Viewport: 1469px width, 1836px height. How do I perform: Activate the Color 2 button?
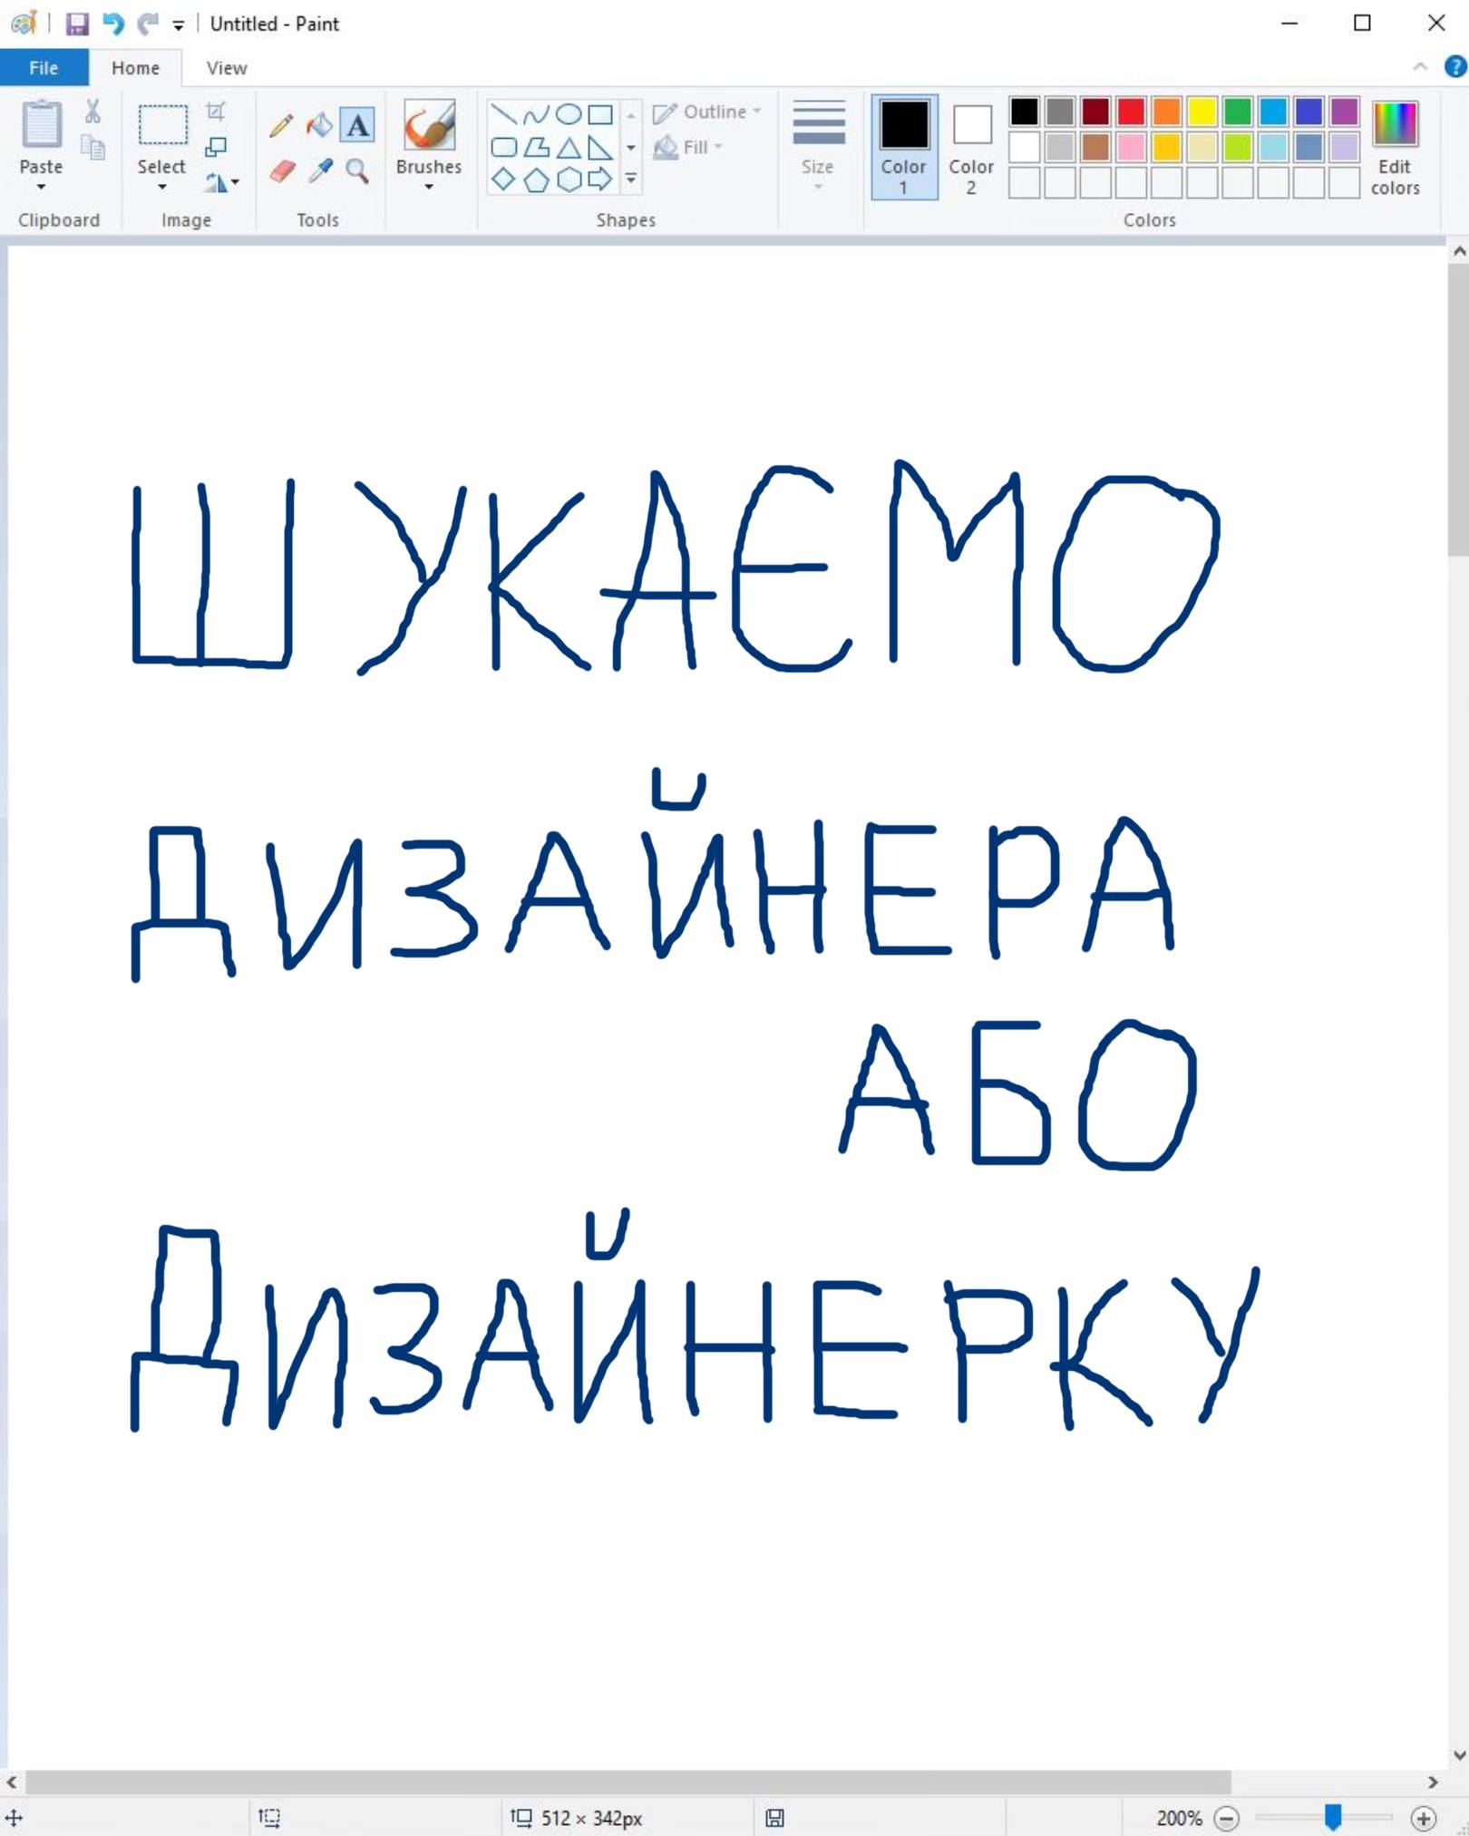pos(971,147)
